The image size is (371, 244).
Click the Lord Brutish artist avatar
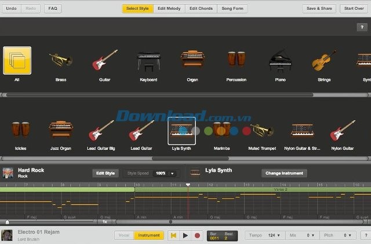(7, 235)
